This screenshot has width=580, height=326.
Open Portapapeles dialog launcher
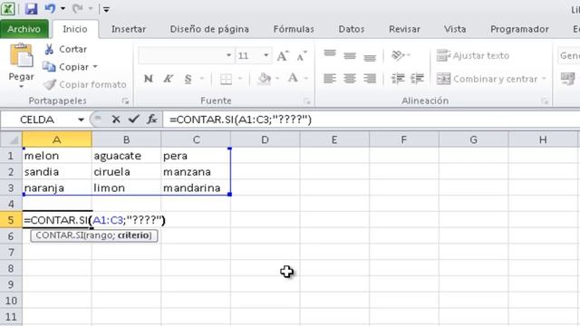tap(125, 101)
